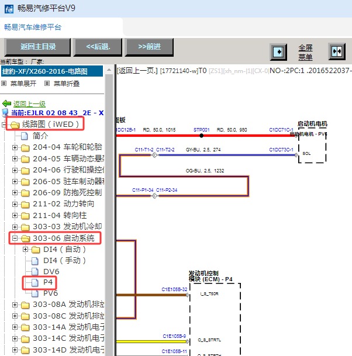Viewport: 352px width, 356px height.
Task: Select the 畅易汽车维修平台 tab
Action: pyautogui.click(x=33, y=27)
